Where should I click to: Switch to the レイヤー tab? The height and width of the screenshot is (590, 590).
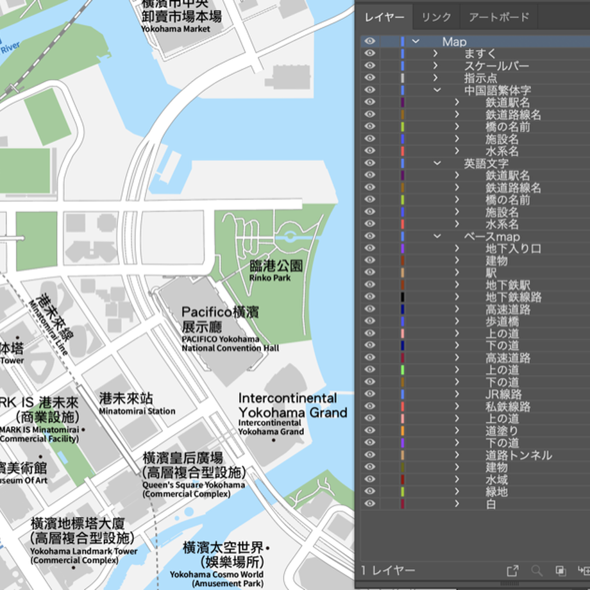[384, 17]
